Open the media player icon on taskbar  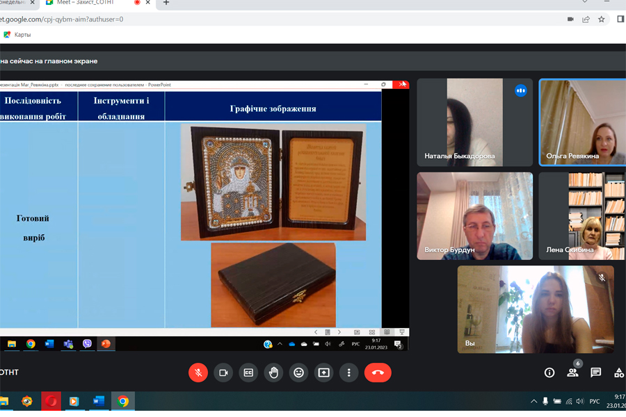[74, 401]
